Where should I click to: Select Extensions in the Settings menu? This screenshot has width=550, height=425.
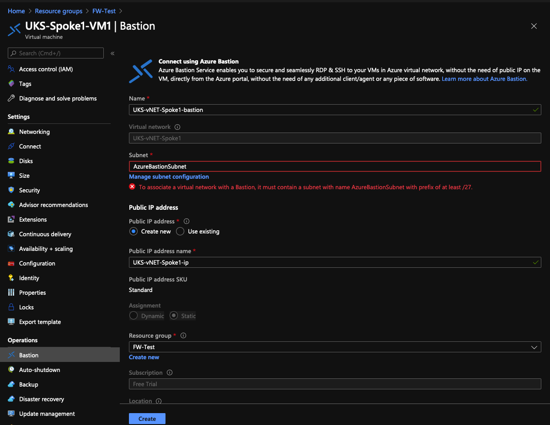click(33, 219)
